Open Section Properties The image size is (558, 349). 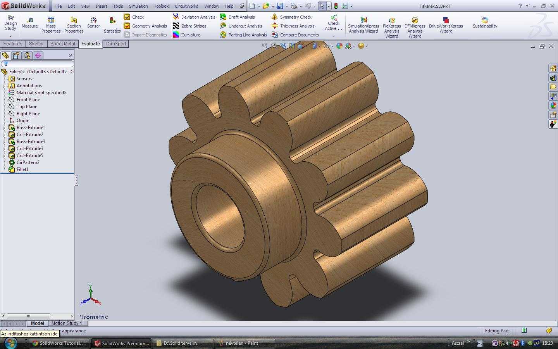74,25
